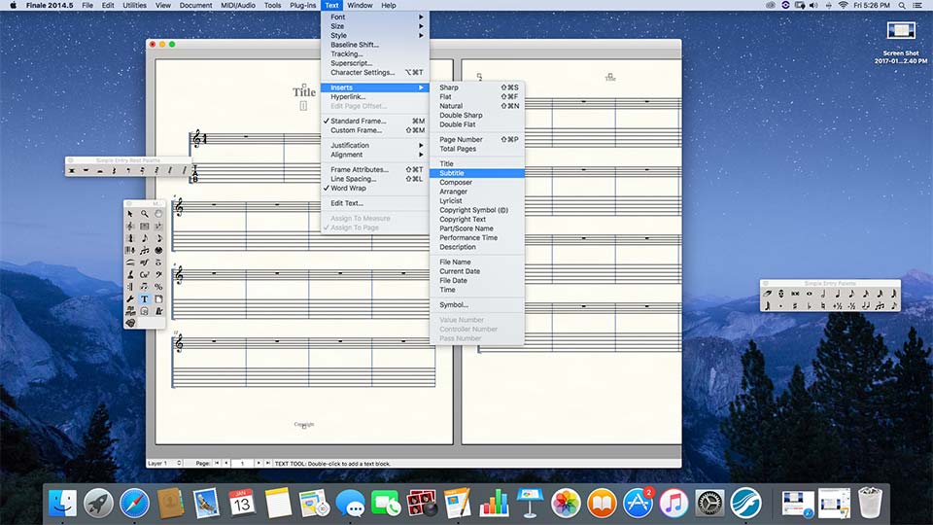Open the Inserts submenu entry
933x525 pixels.
click(375, 87)
